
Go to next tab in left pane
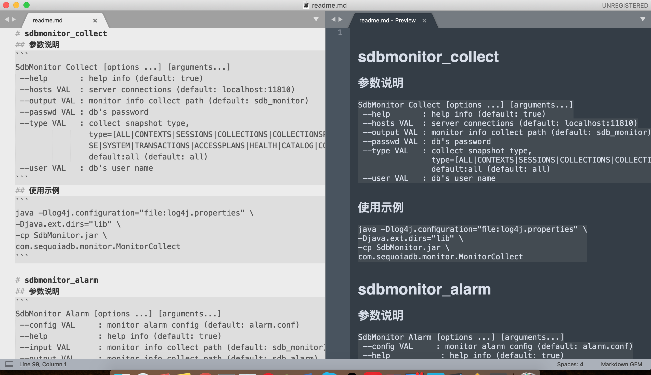(x=14, y=19)
